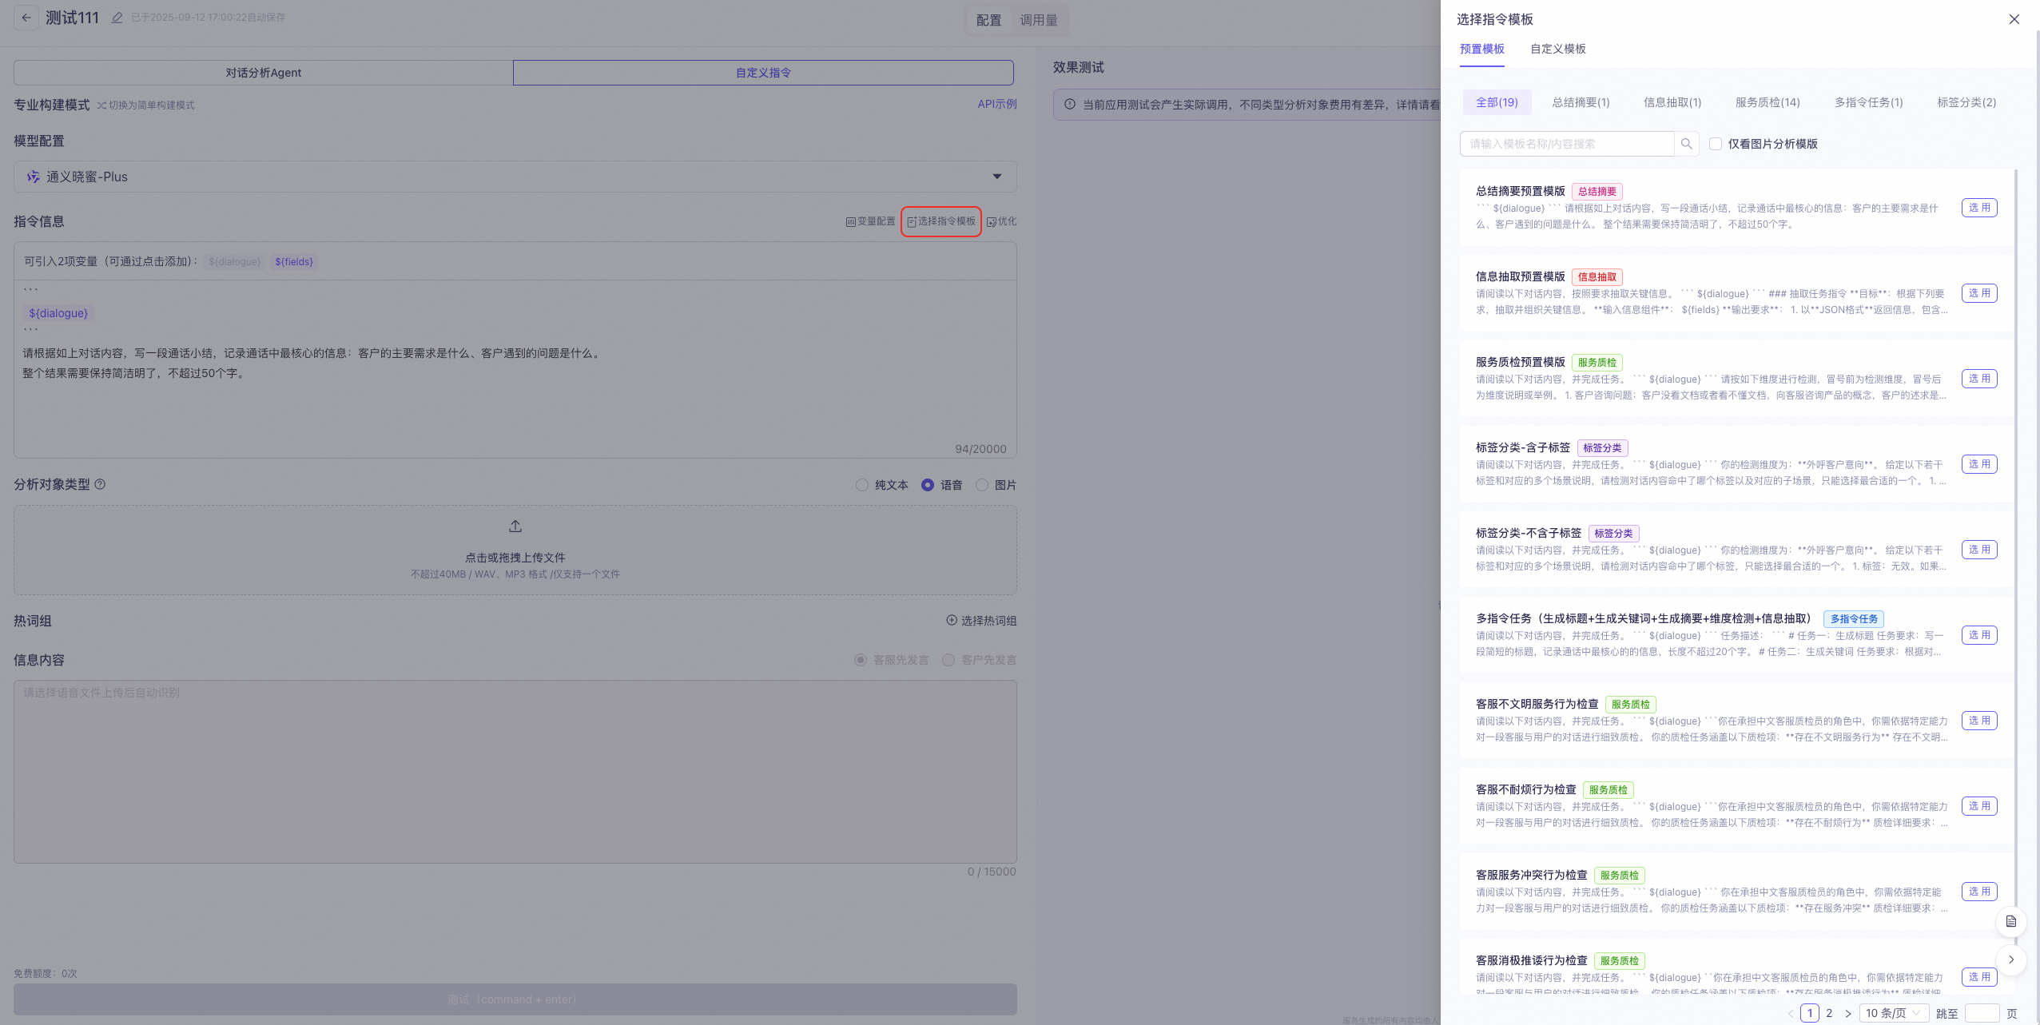2040x1025 pixels.
Task: Filter templates by 总结摘要(1)
Action: tap(1581, 102)
